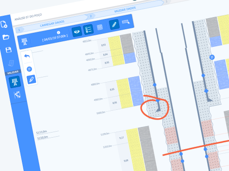Click the new file icon in sidebar

tap(4, 24)
